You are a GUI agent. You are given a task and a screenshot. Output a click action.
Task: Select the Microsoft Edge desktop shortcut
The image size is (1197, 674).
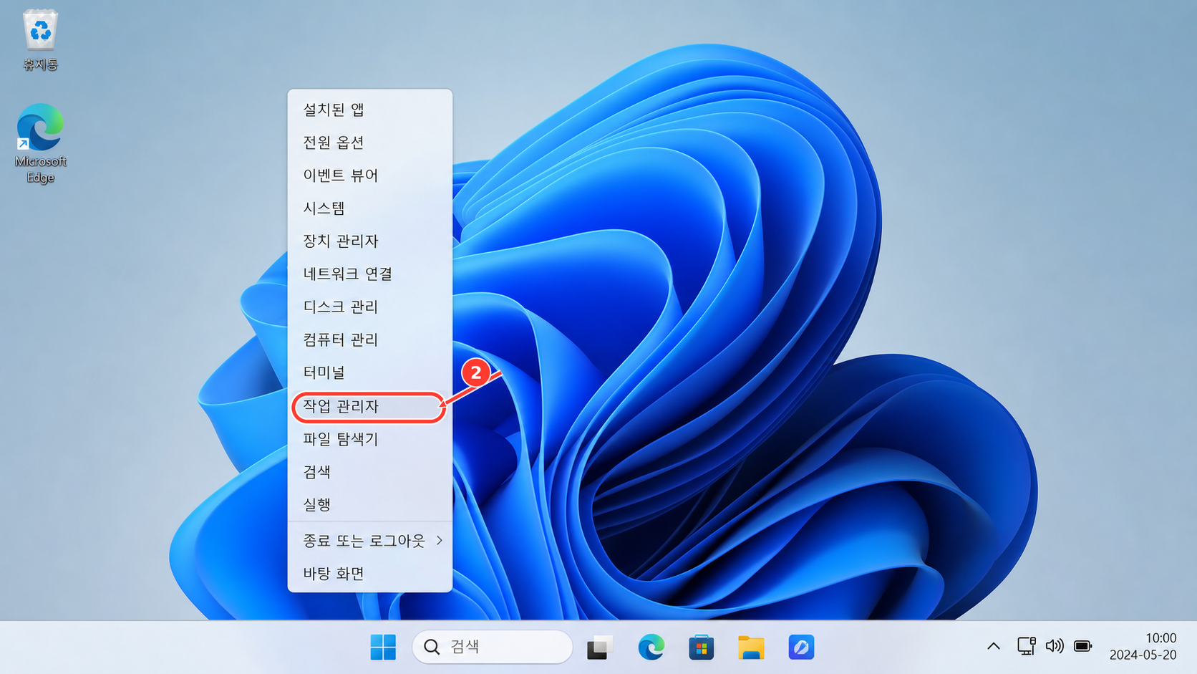coord(40,143)
